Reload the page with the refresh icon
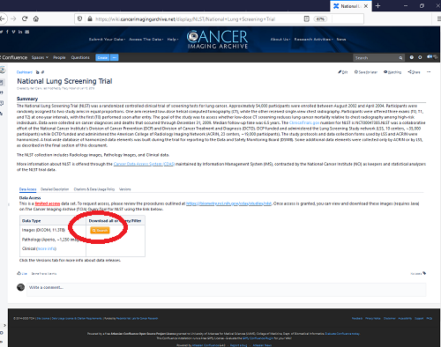Viewport: 441px width, 347px height. click(25, 18)
